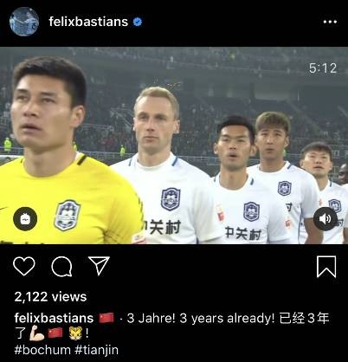Image resolution: width=348 pixels, height=362 pixels.
Task: Open the #bochum hashtag
Action: [x=42, y=350]
